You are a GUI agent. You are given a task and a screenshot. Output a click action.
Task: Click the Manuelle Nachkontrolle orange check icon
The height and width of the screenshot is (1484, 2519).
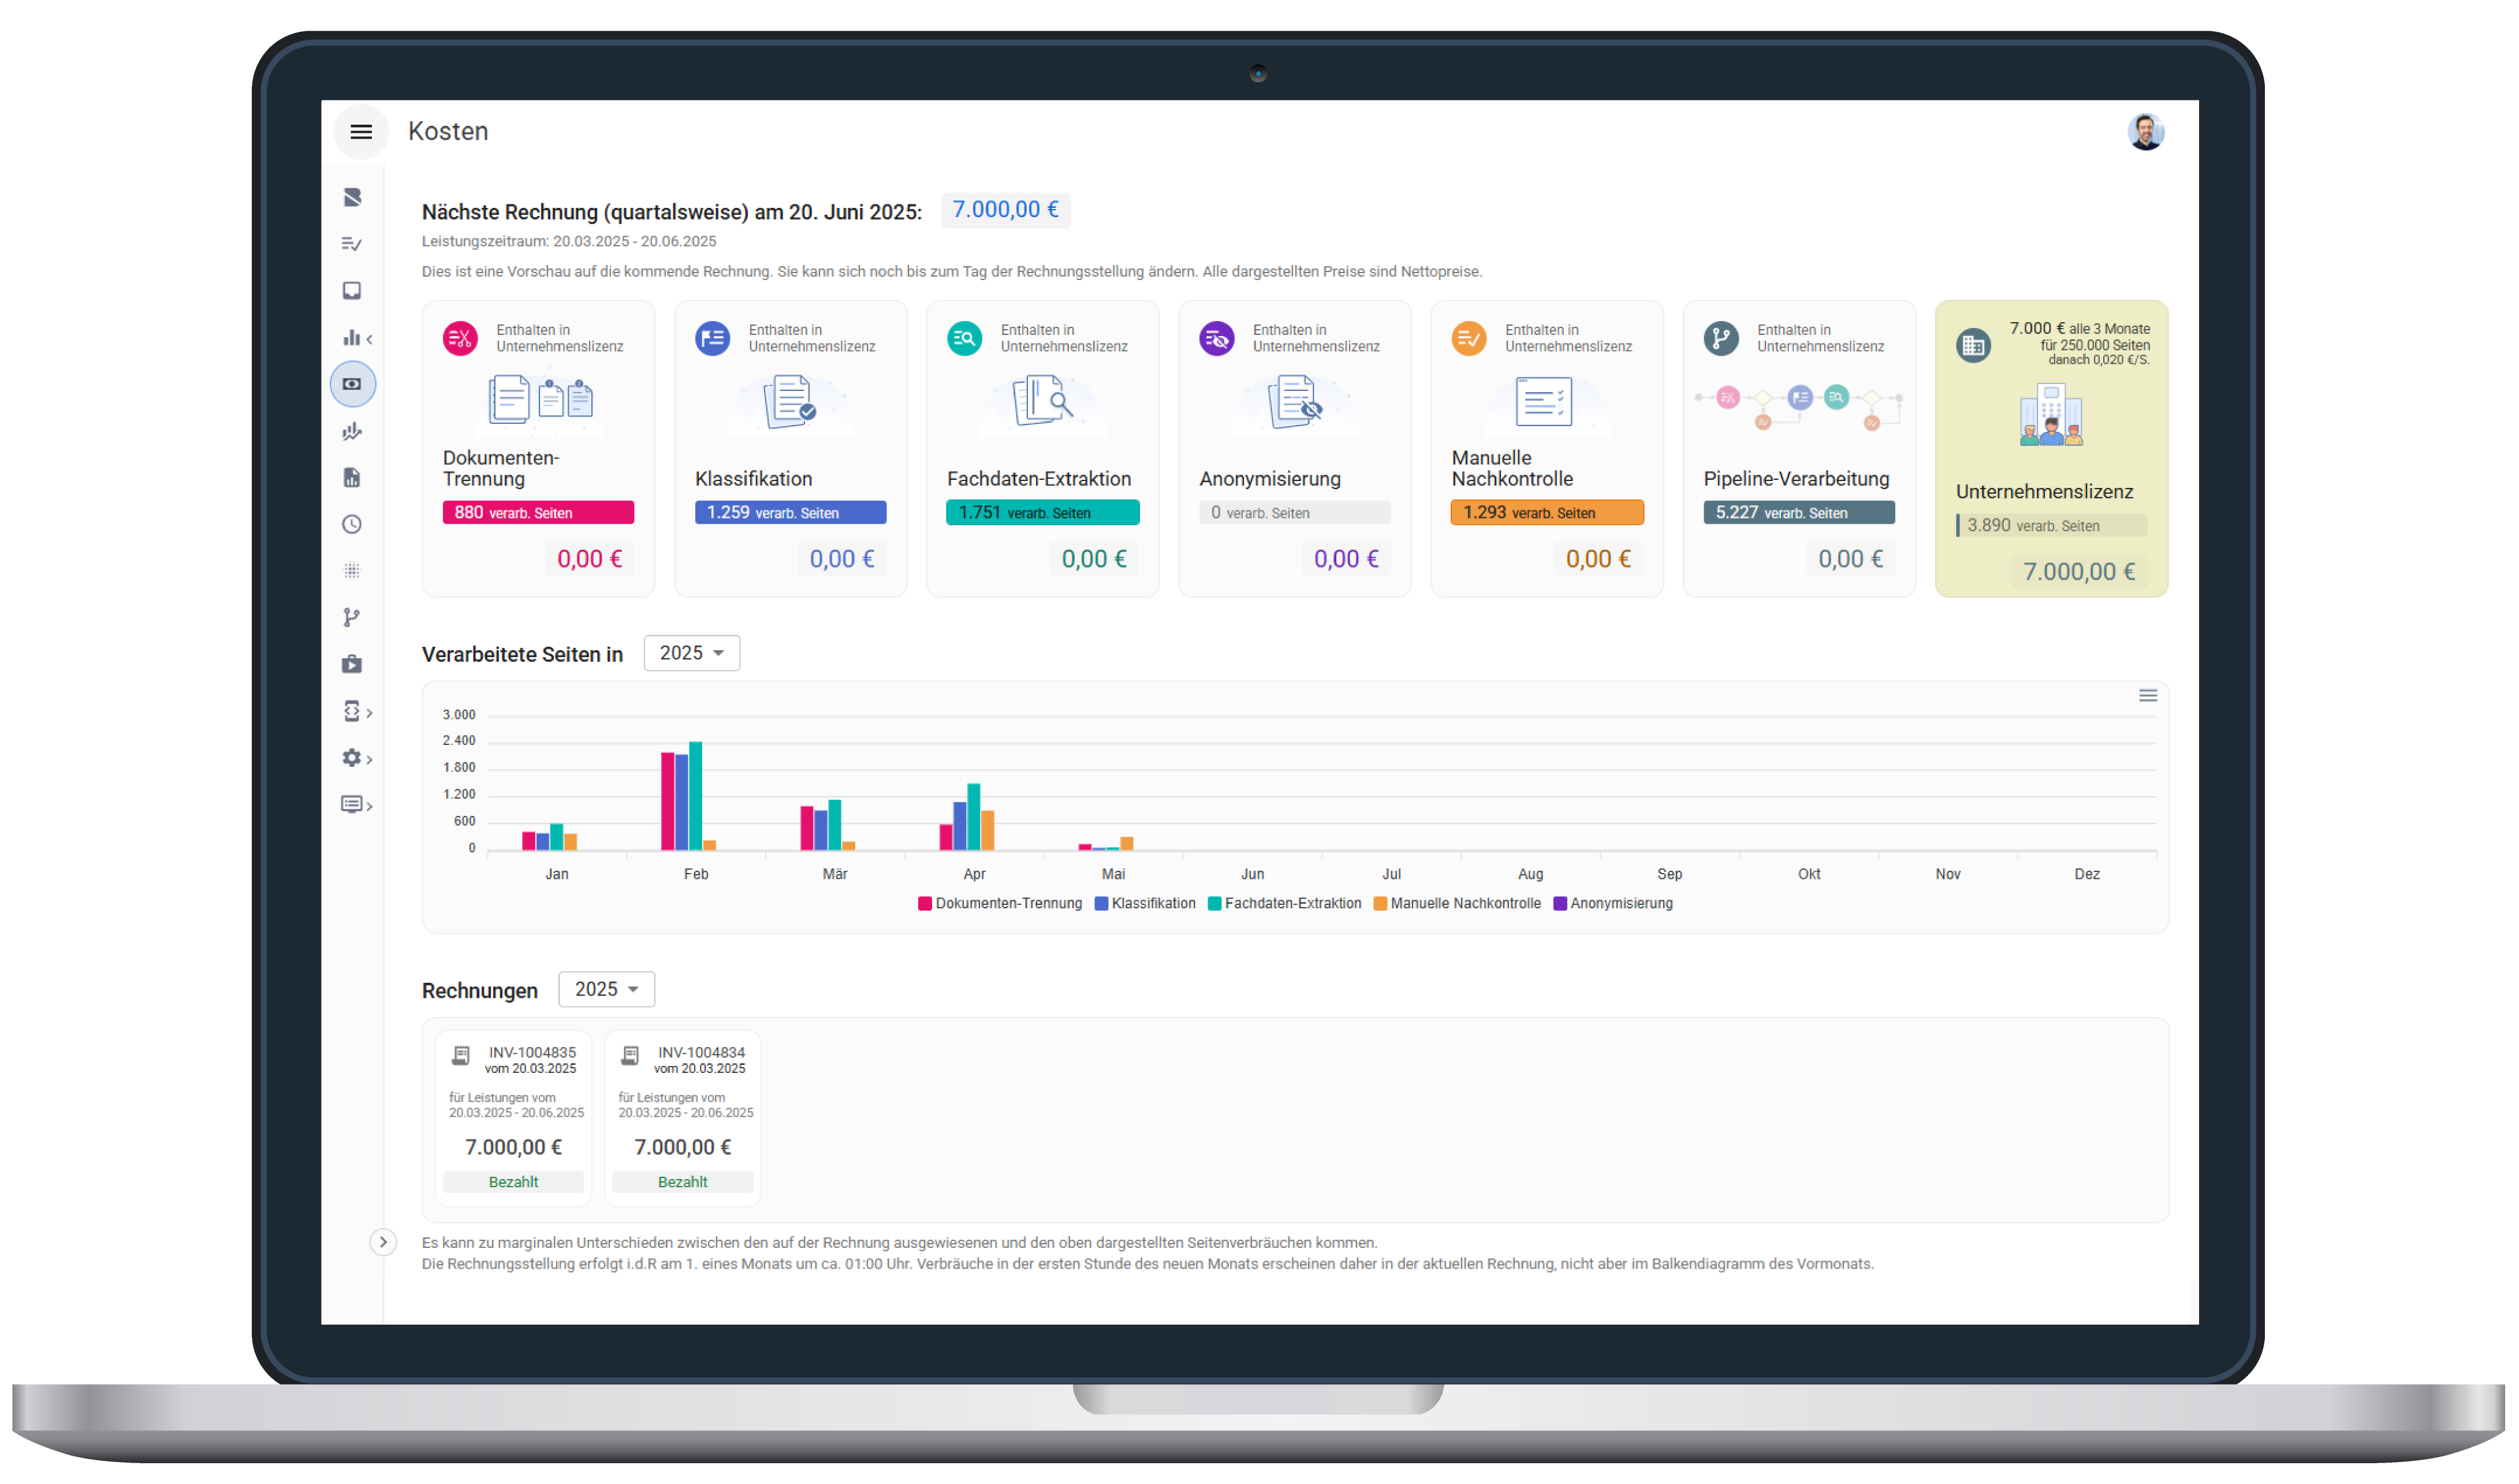1469,339
